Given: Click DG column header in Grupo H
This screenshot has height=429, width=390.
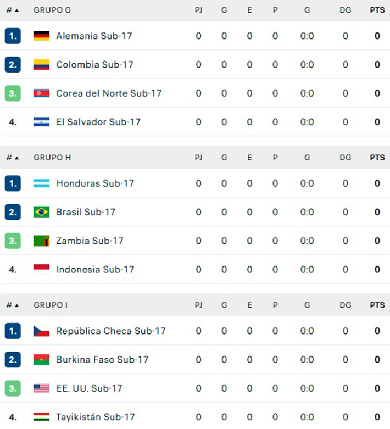Looking at the screenshot, I should click(345, 158).
